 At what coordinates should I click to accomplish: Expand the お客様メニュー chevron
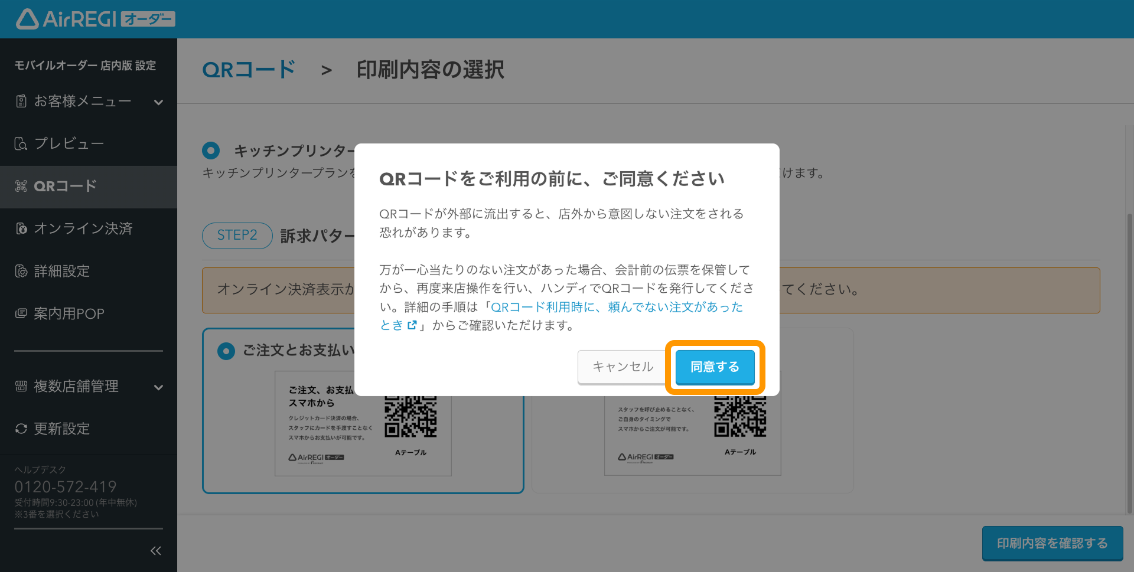pyautogui.click(x=158, y=102)
